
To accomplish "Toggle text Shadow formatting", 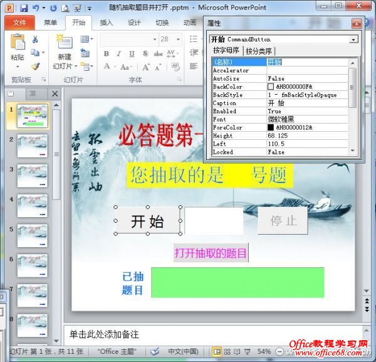I will pyautogui.click(x=145, y=53).
